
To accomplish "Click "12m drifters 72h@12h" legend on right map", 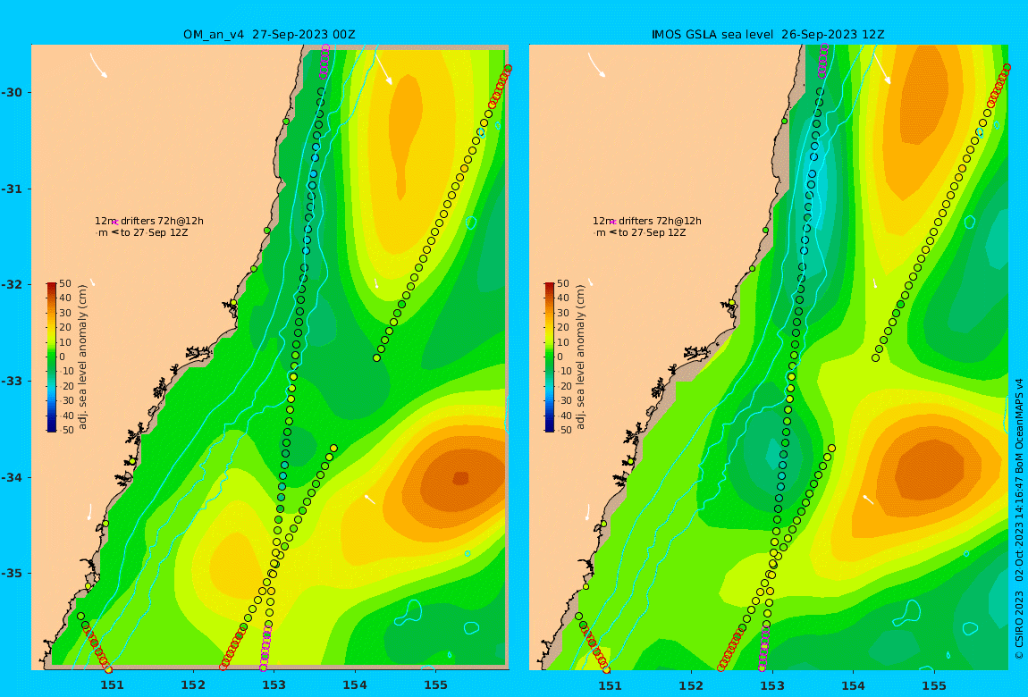I will click(647, 222).
